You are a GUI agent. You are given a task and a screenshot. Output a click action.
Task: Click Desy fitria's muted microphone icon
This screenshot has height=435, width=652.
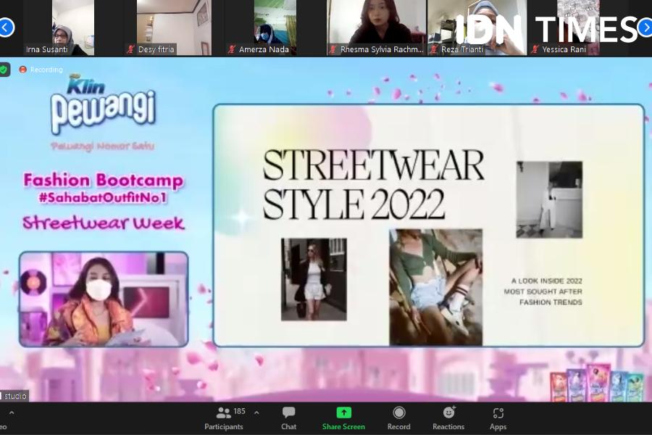point(130,49)
